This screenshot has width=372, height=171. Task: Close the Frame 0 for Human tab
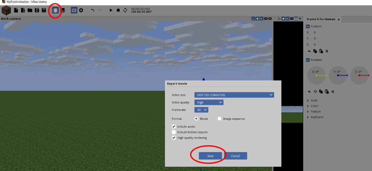tap(339, 19)
